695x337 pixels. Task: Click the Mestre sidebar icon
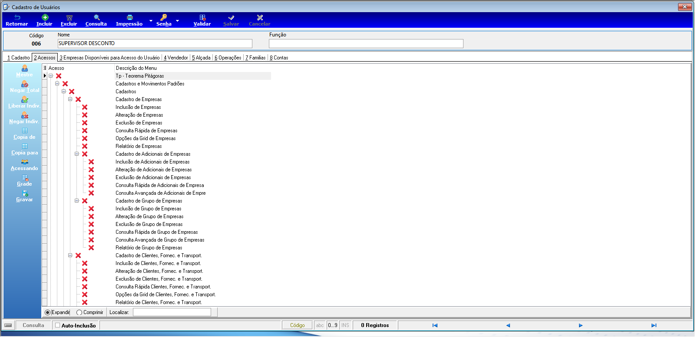coord(25,68)
